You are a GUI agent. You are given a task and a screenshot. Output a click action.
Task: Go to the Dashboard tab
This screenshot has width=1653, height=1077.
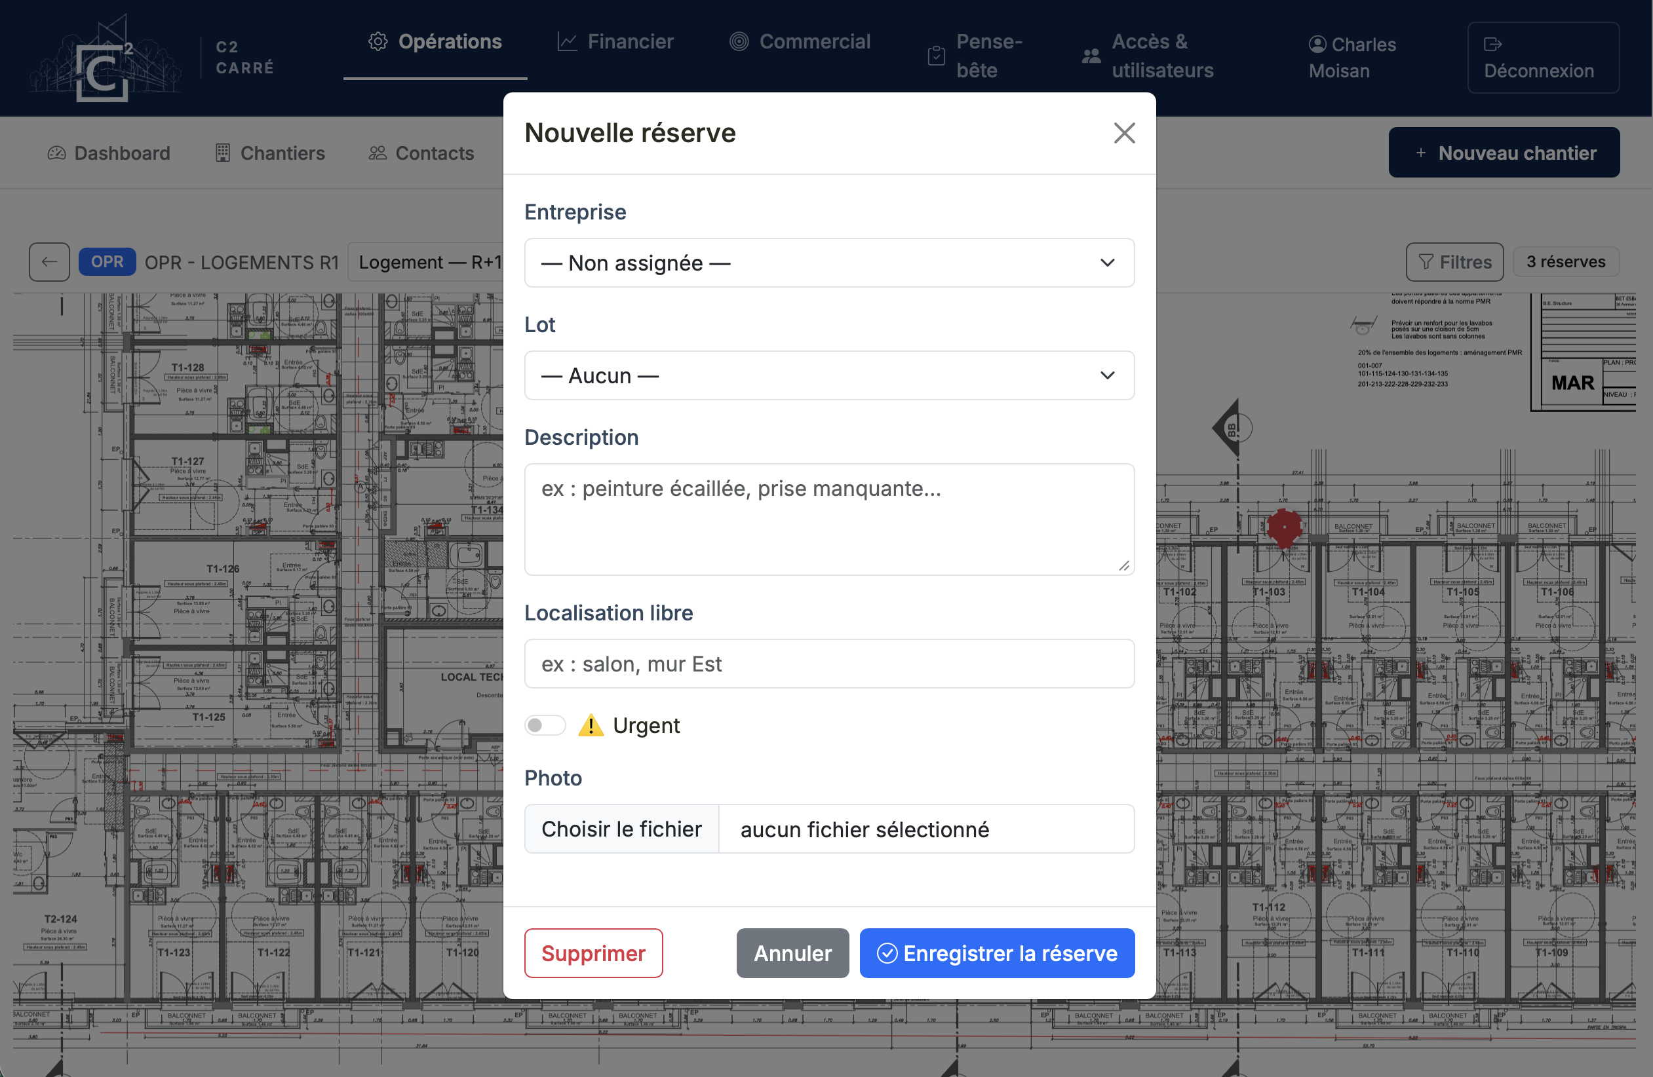click(x=109, y=153)
